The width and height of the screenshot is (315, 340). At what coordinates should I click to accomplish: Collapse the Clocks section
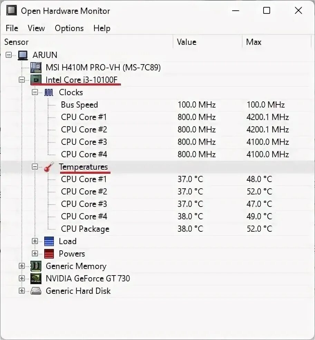tap(35, 92)
